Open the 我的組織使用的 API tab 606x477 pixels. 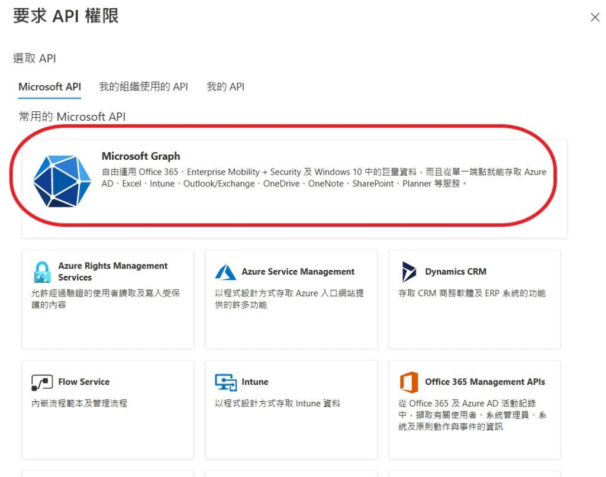coord(143,86)
